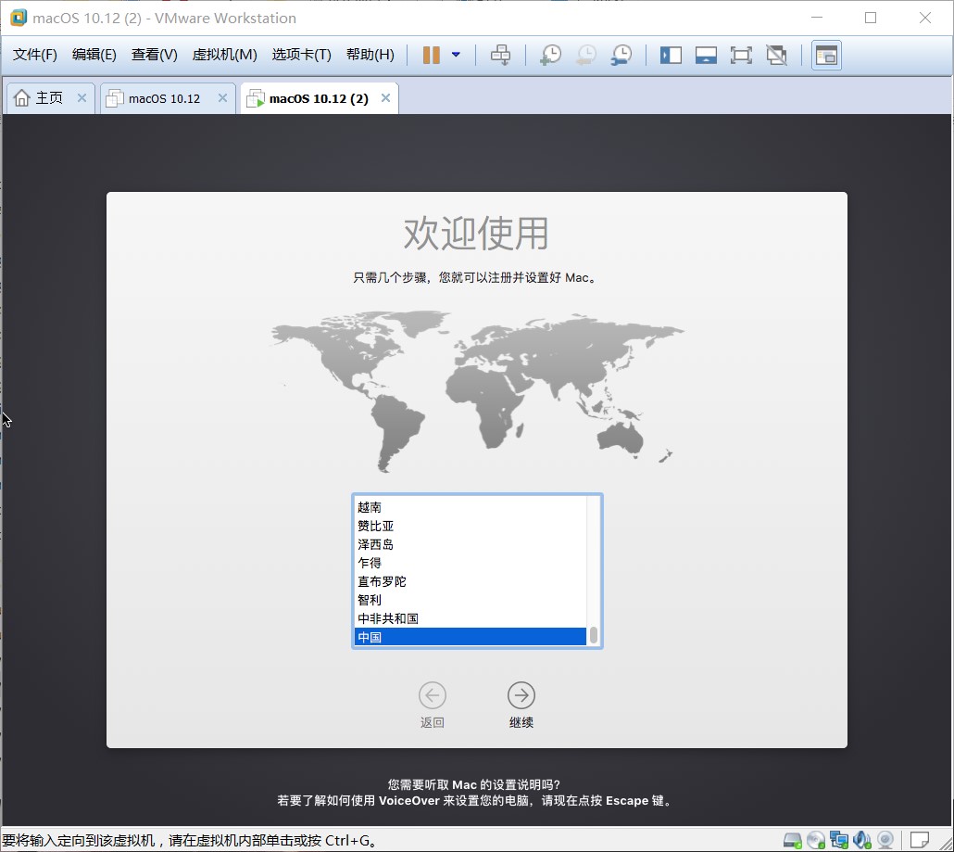954x852 pixels.
Task: Send Ctrl+Alt+Del to the VM
Action: point(500,55)
